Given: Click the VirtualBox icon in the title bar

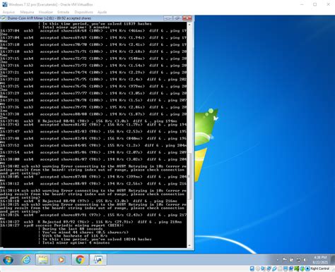Looking at the screenshot, I should [x=4, y=4].
